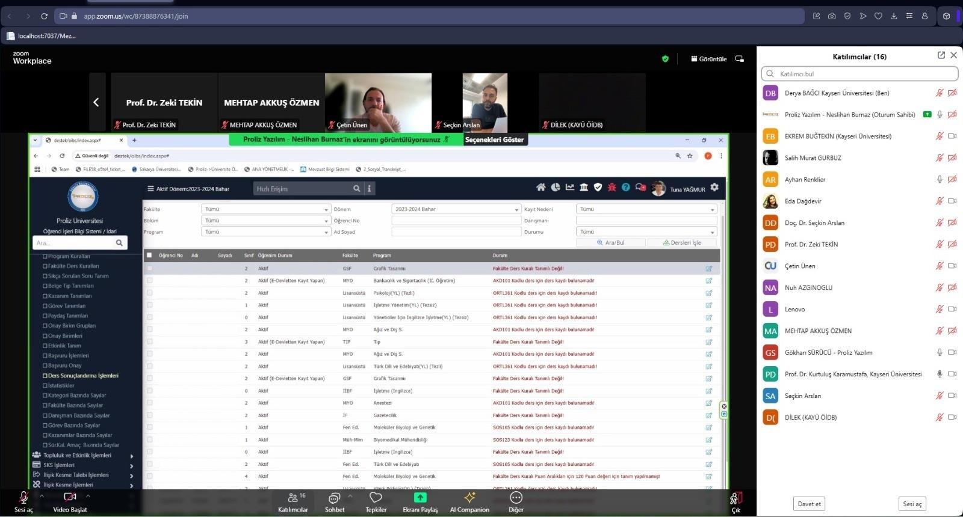Click the Ara/Bul search button
This screenshot has width=963, height=517.
[611, 242]
